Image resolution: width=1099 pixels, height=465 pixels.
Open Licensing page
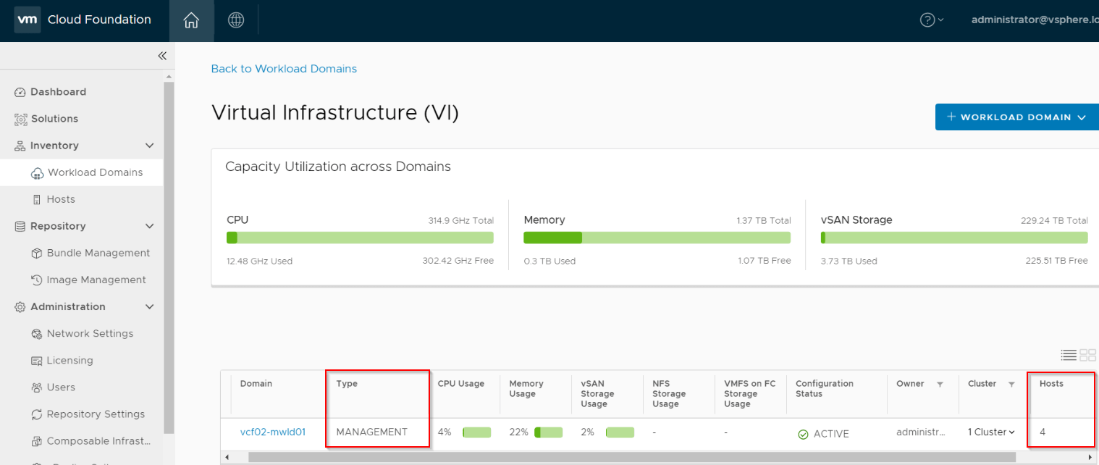pos(70,360)
